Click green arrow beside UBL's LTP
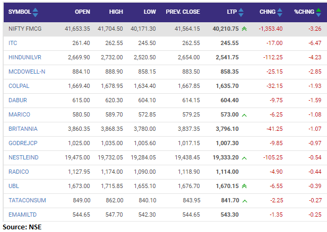This screenshot has height=232, width=327. point(244,186)
